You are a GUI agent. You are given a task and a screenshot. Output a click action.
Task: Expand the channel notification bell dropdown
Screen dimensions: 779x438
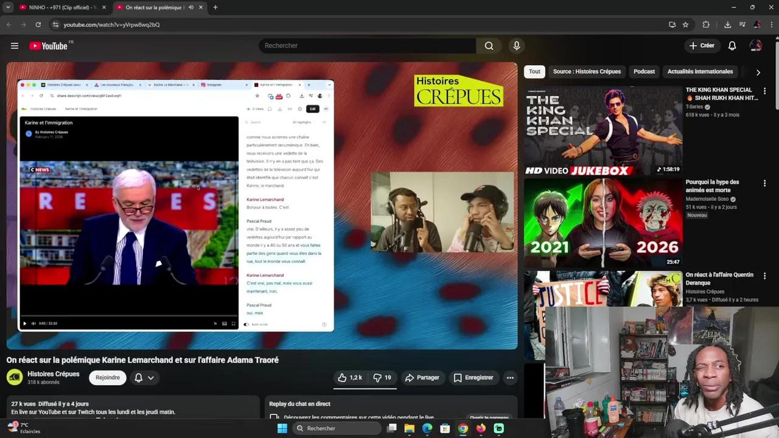(144, 378)
